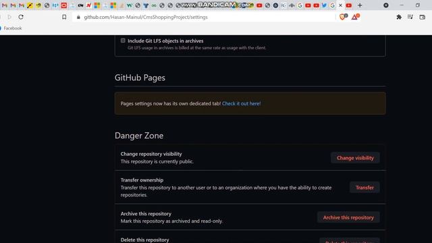432x243 pixels.
Task: Click 'Change repository visibility' label
Action: (151, 154)
